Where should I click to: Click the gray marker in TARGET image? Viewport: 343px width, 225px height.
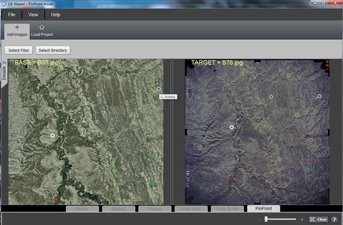coord(271,97)
